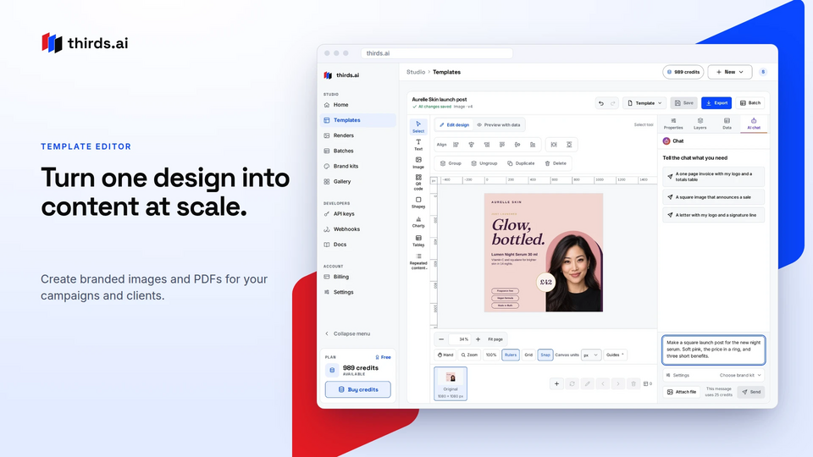813x457 pixels.
Task: Click the undo arrow
Action: pyautogui.click(x=601, y=103)
